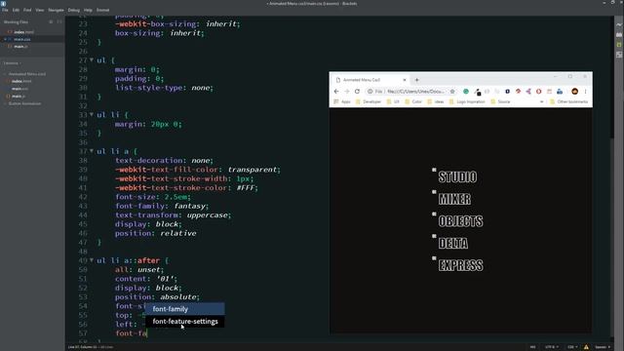Open main.css in the project tree

(x=19, y=89)
